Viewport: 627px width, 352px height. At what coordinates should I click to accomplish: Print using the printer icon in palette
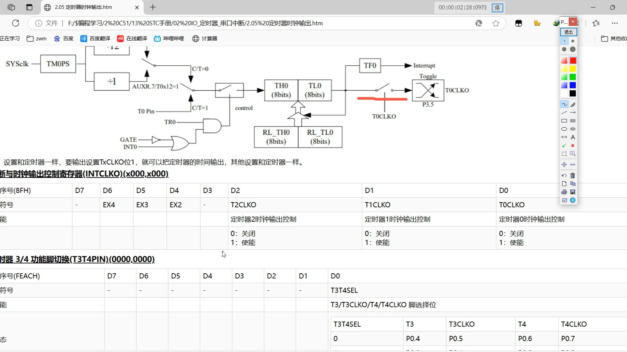point(564,192)
